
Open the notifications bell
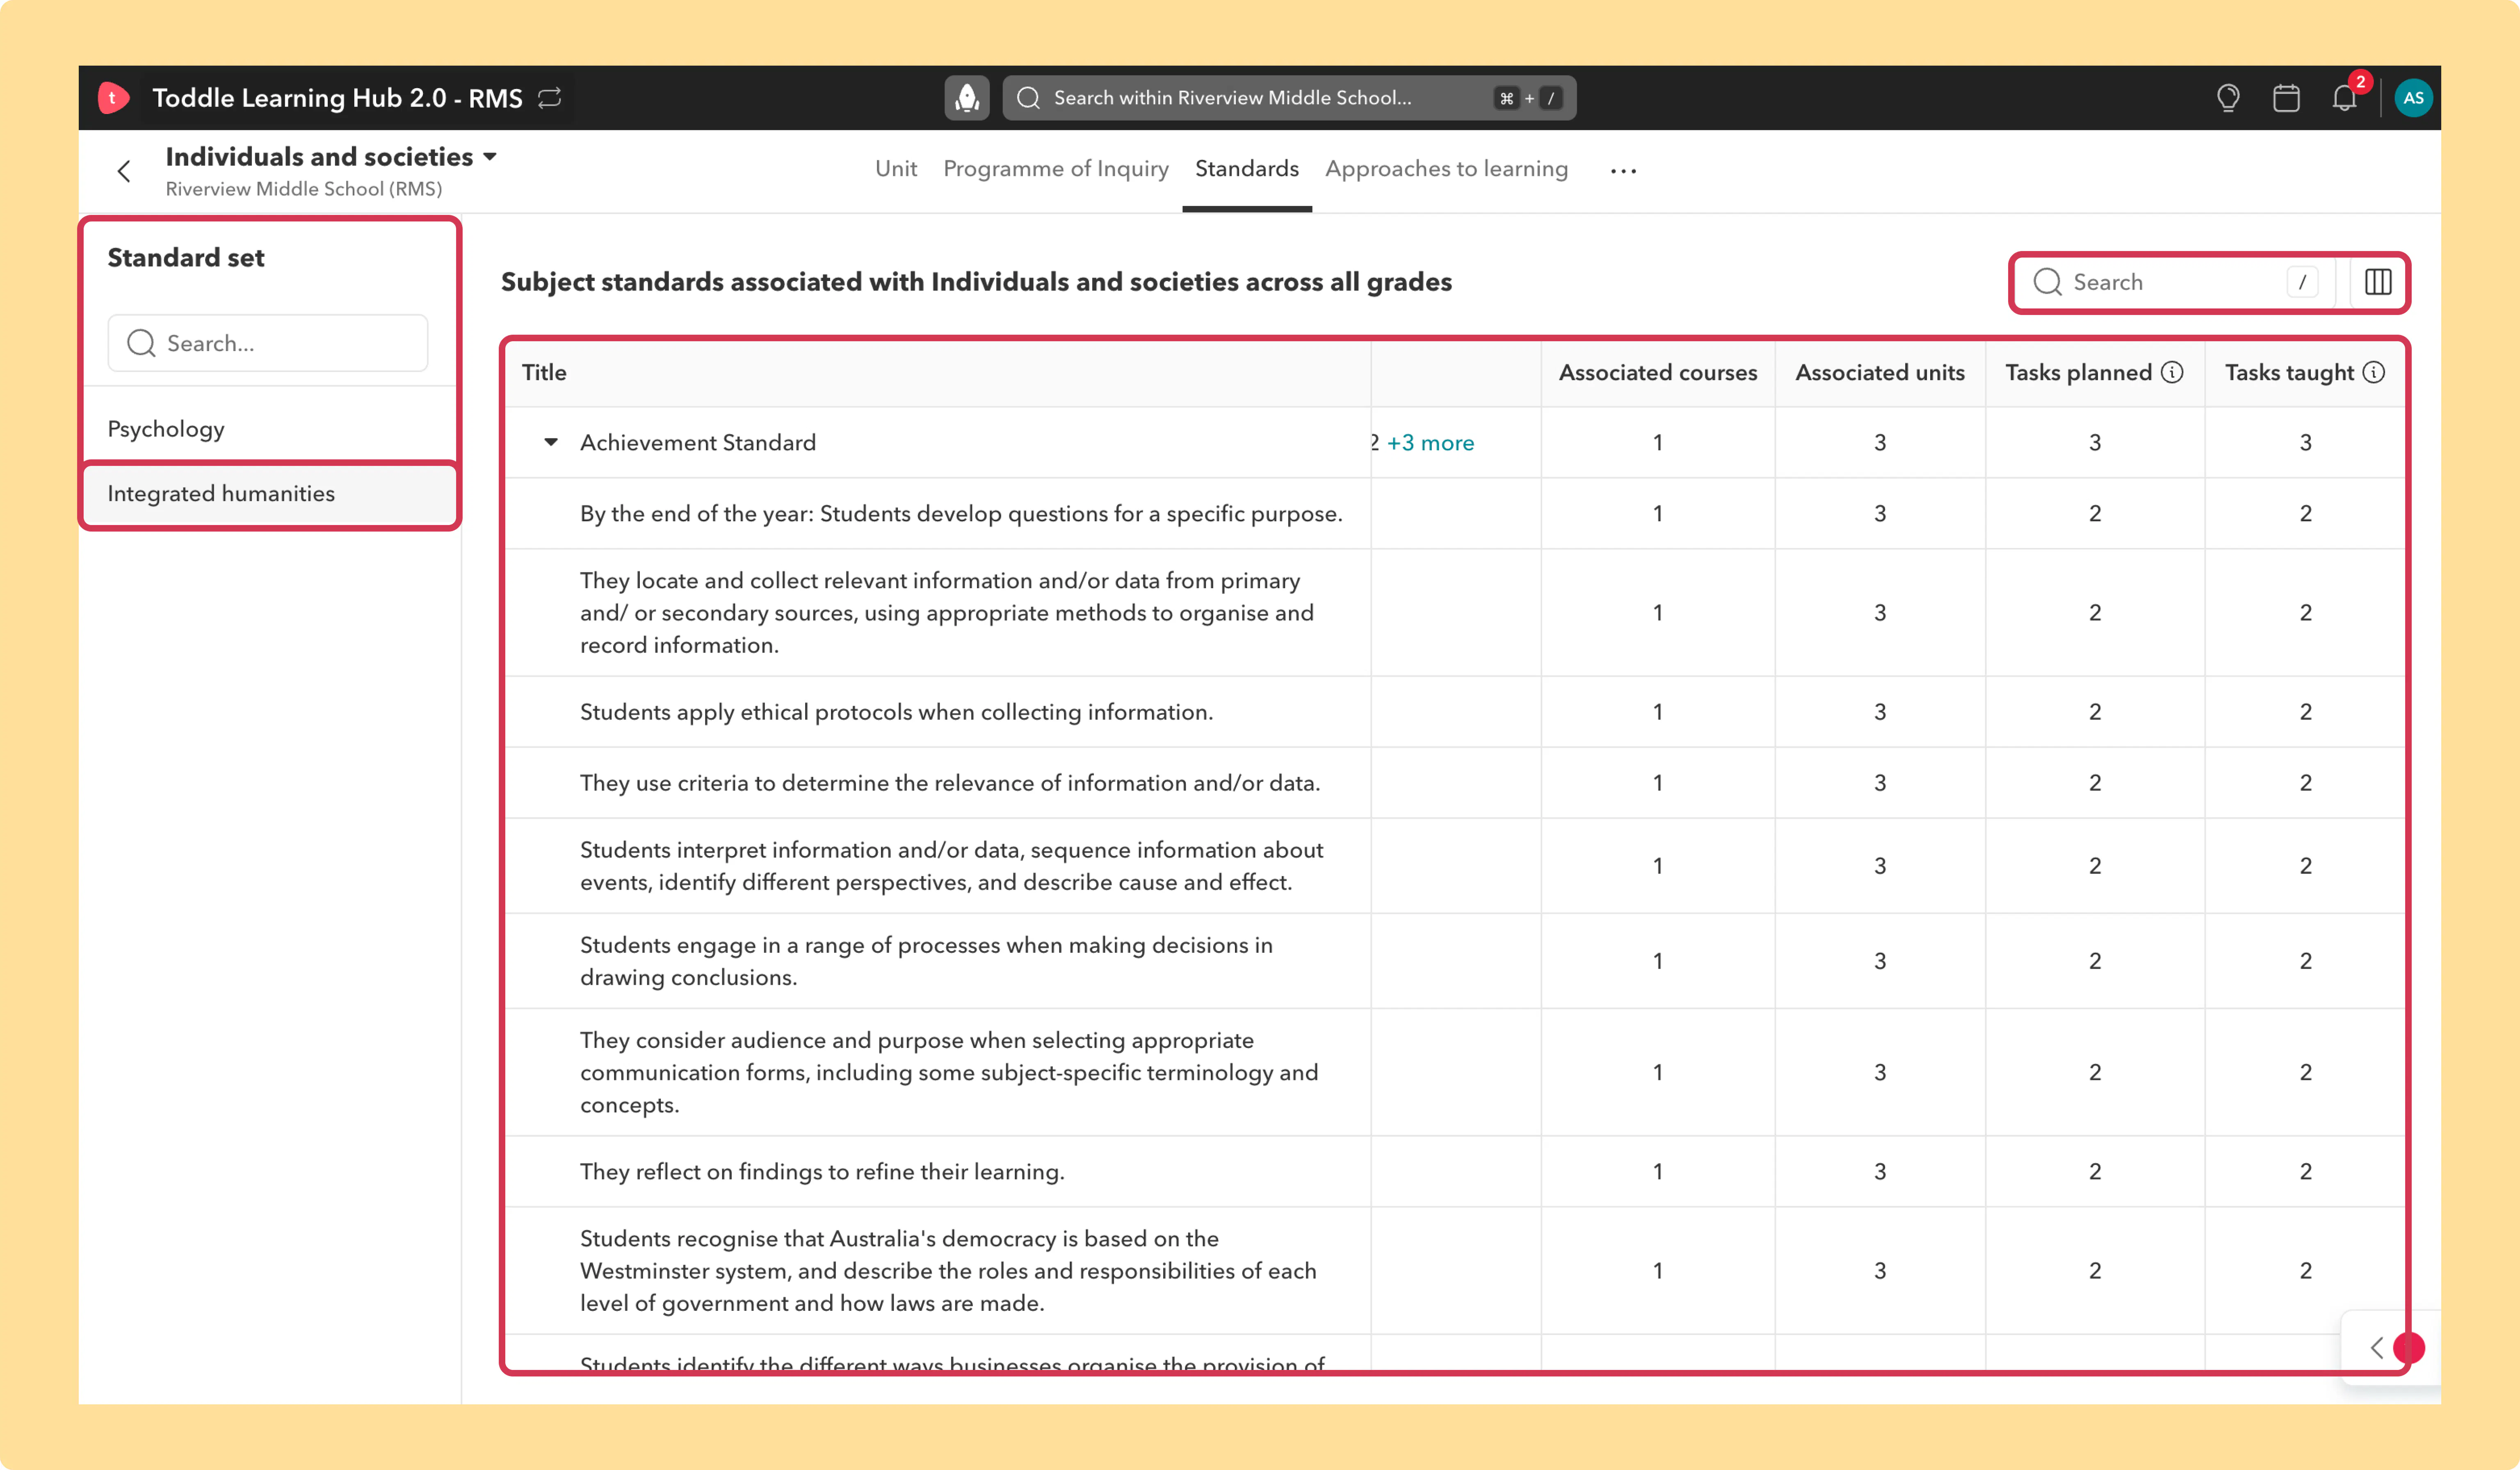click(2344, 98)
